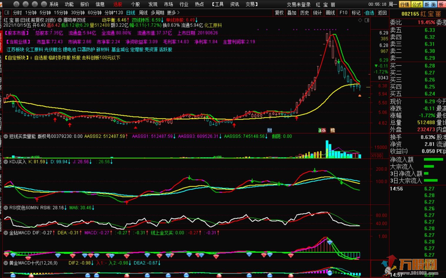Click the yellow 公式 button
The width and height of the screenshot is (446, 278).
point(417,4)
